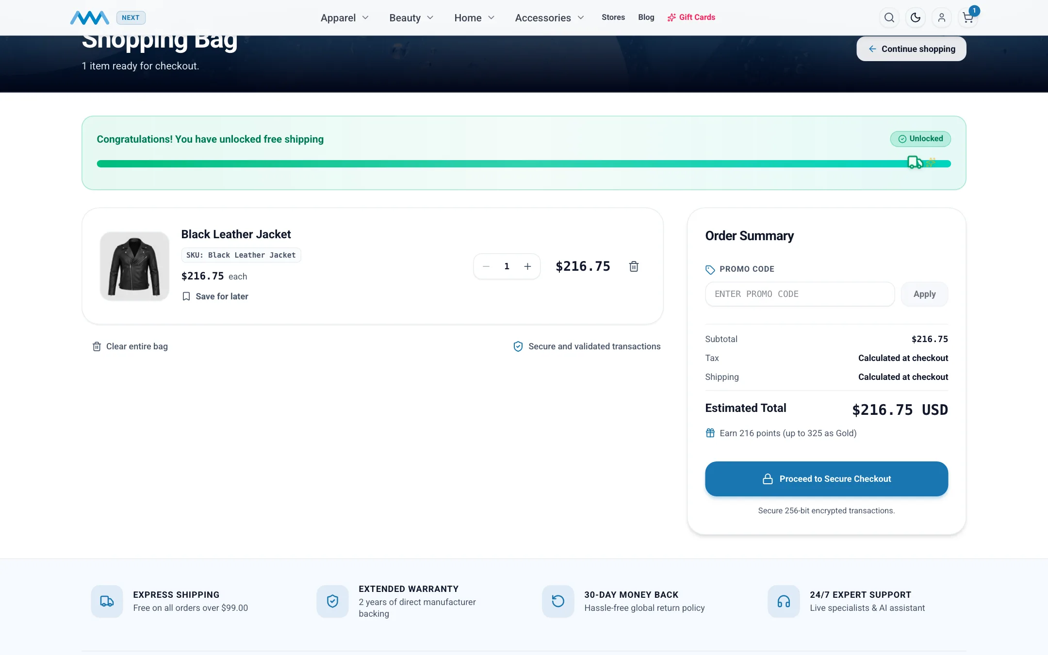Click the Unlocked status badge
1048x655 pixels.
tap(920, 139)
